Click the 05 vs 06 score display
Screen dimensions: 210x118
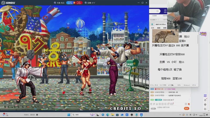click(74, 3)
